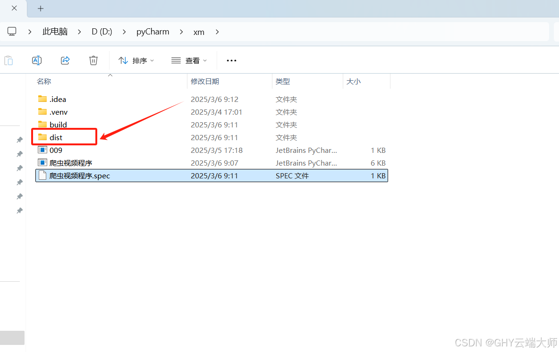Image resolution: width=559 pixels, height=352 pixels.
Task: Click D (D:) in the address breadcrumb
Action: coord(102,32)
